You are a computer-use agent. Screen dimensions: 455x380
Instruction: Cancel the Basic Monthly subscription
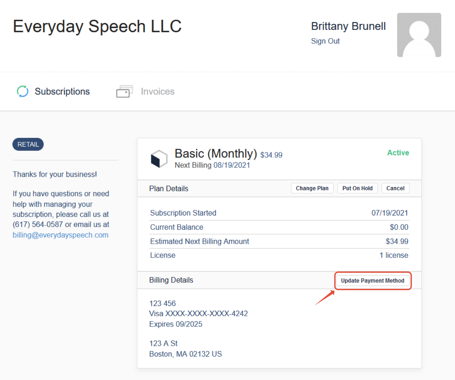[x=395, y=188]
